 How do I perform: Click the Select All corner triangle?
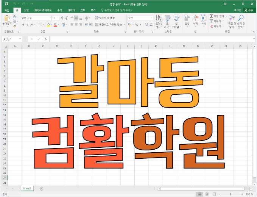5,47
